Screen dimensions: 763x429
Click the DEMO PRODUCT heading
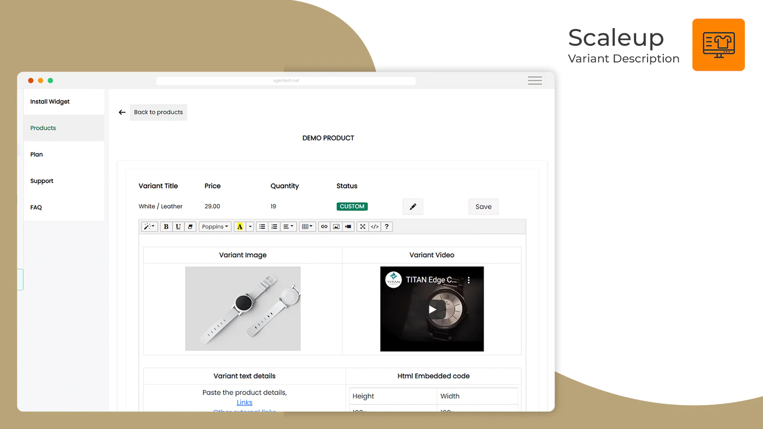pyautogui.click(x=328, y=138)
